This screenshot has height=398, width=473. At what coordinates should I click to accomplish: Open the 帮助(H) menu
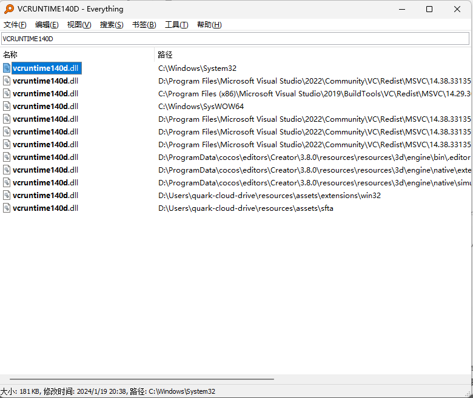[x=209, y=25]
